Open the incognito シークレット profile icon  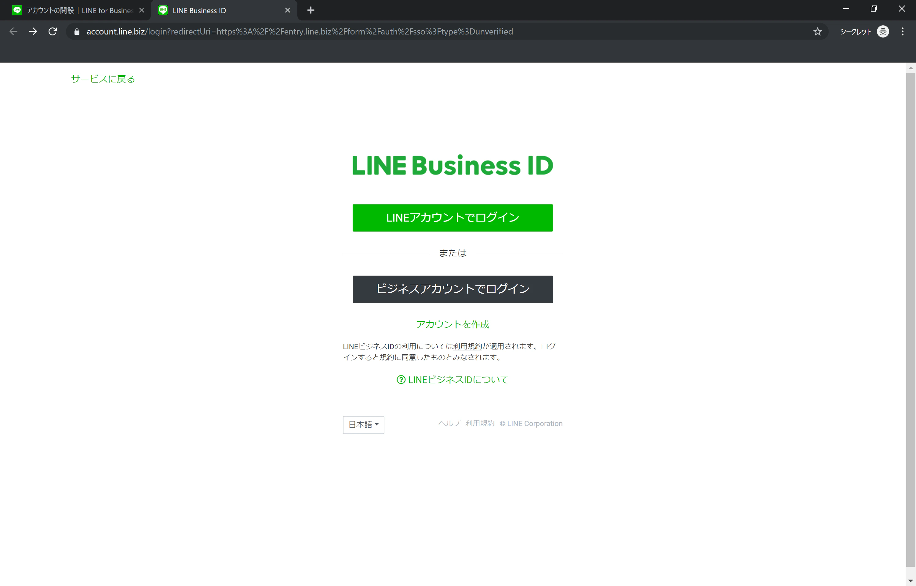[883, 31]
